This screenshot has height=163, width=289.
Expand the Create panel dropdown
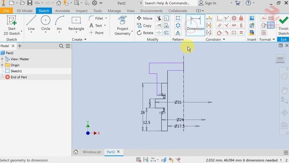85,39
